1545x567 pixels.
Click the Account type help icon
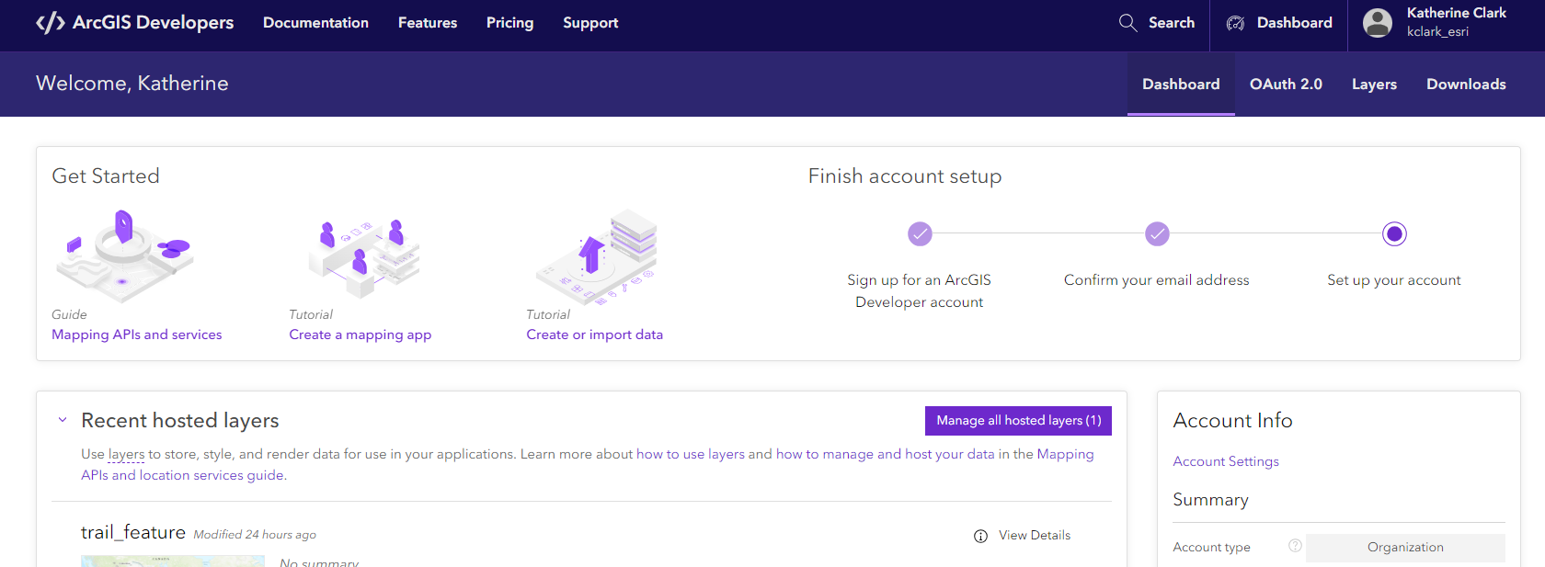1295,546
